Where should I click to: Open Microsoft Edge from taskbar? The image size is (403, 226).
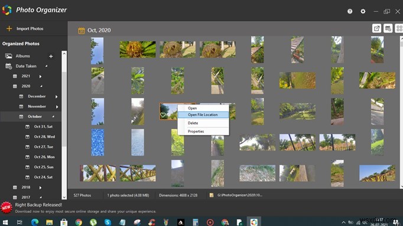[x=35, y=222]
